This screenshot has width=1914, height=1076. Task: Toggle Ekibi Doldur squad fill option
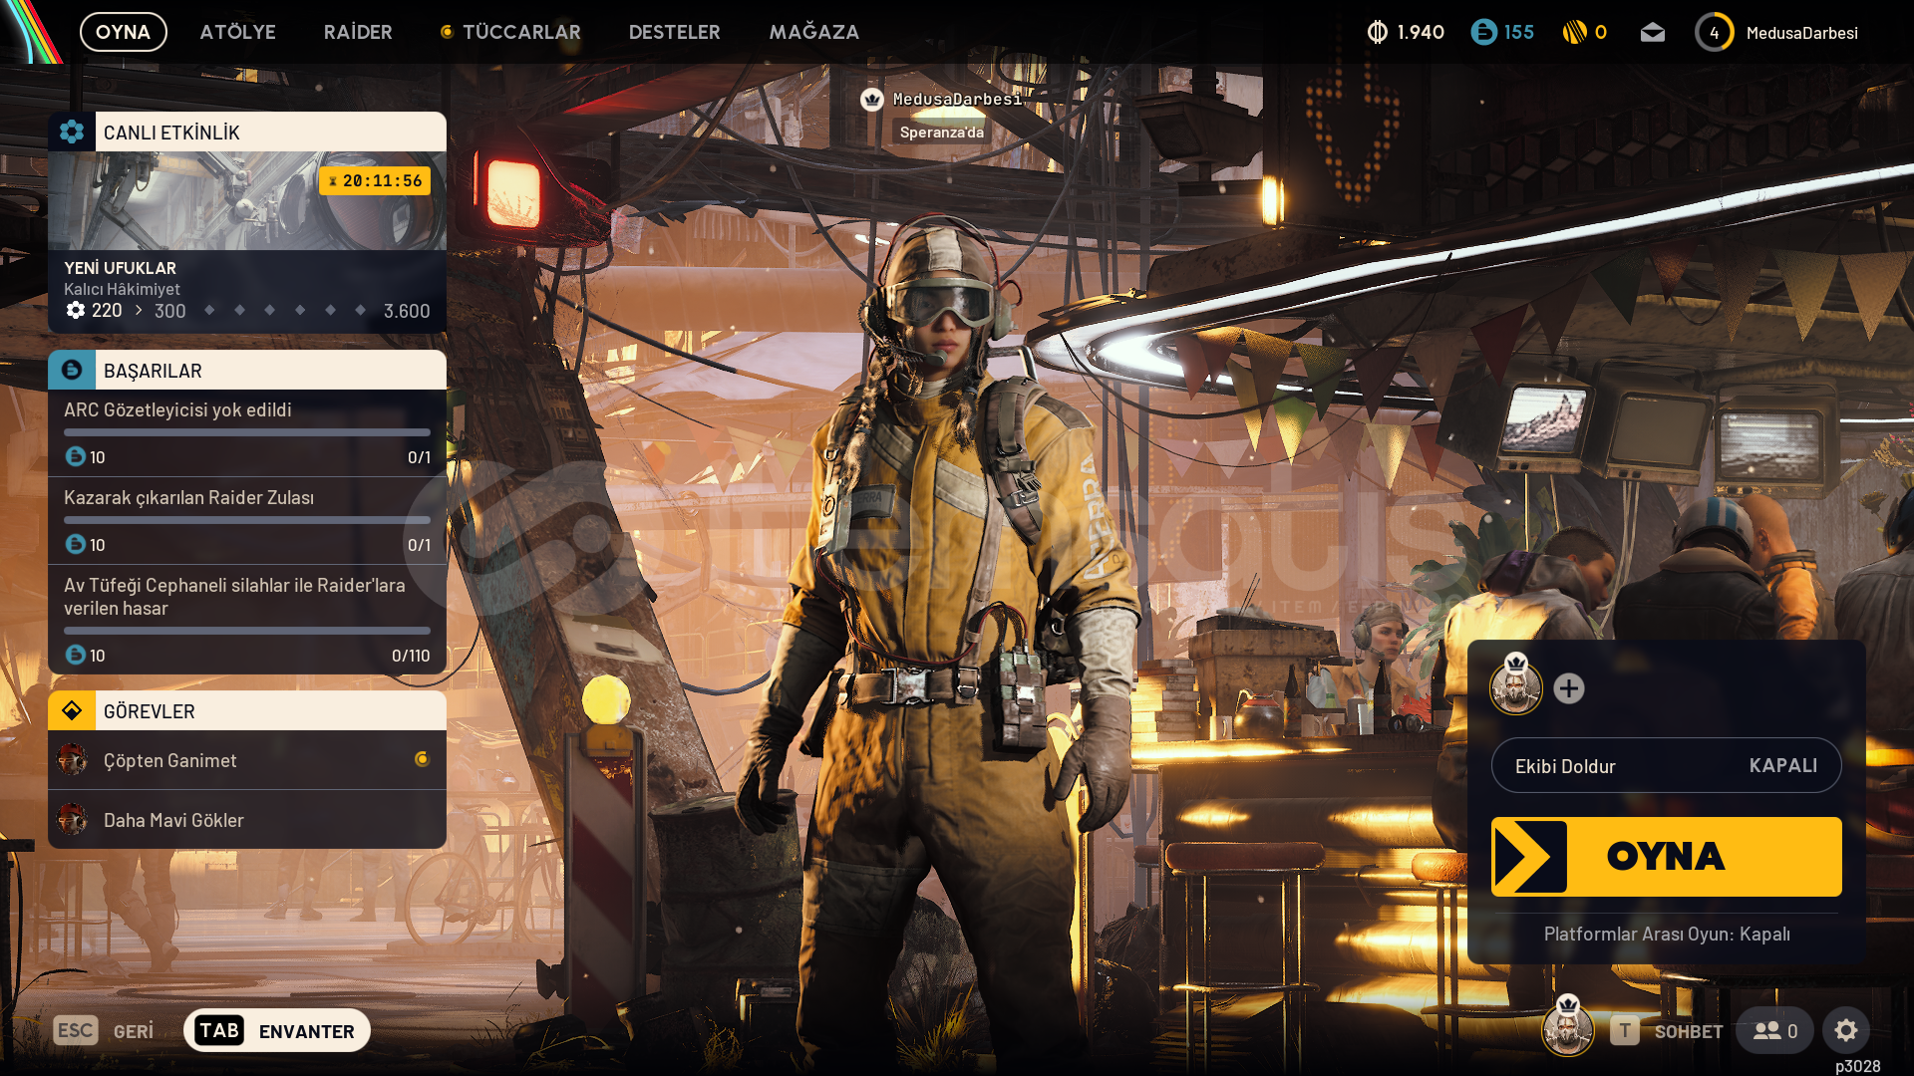click(x=1666, y=765)
